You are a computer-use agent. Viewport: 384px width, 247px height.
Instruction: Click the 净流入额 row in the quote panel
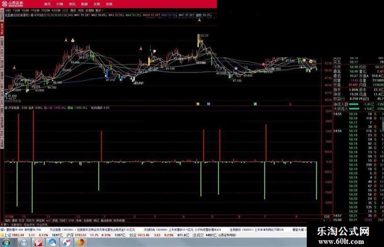[x=358, y=104]
